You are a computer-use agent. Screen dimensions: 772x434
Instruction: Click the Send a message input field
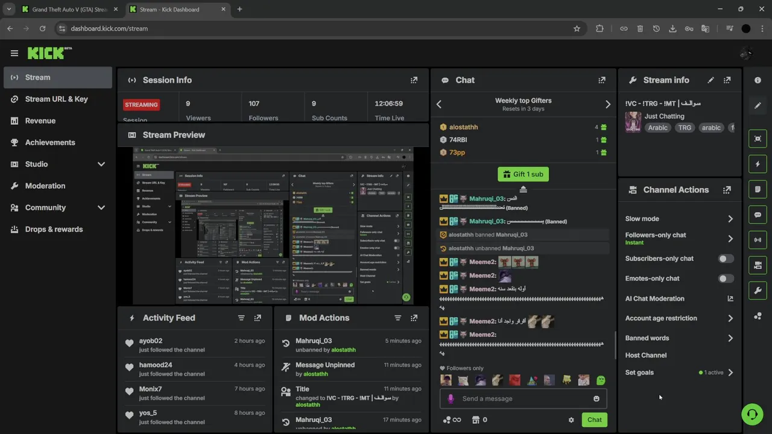[523, 398]
